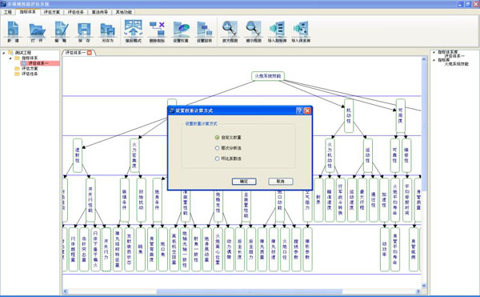Screen dimensions: 480x297
Task: Switch to the 评估方案 ribbon tab
Action: 52,12
